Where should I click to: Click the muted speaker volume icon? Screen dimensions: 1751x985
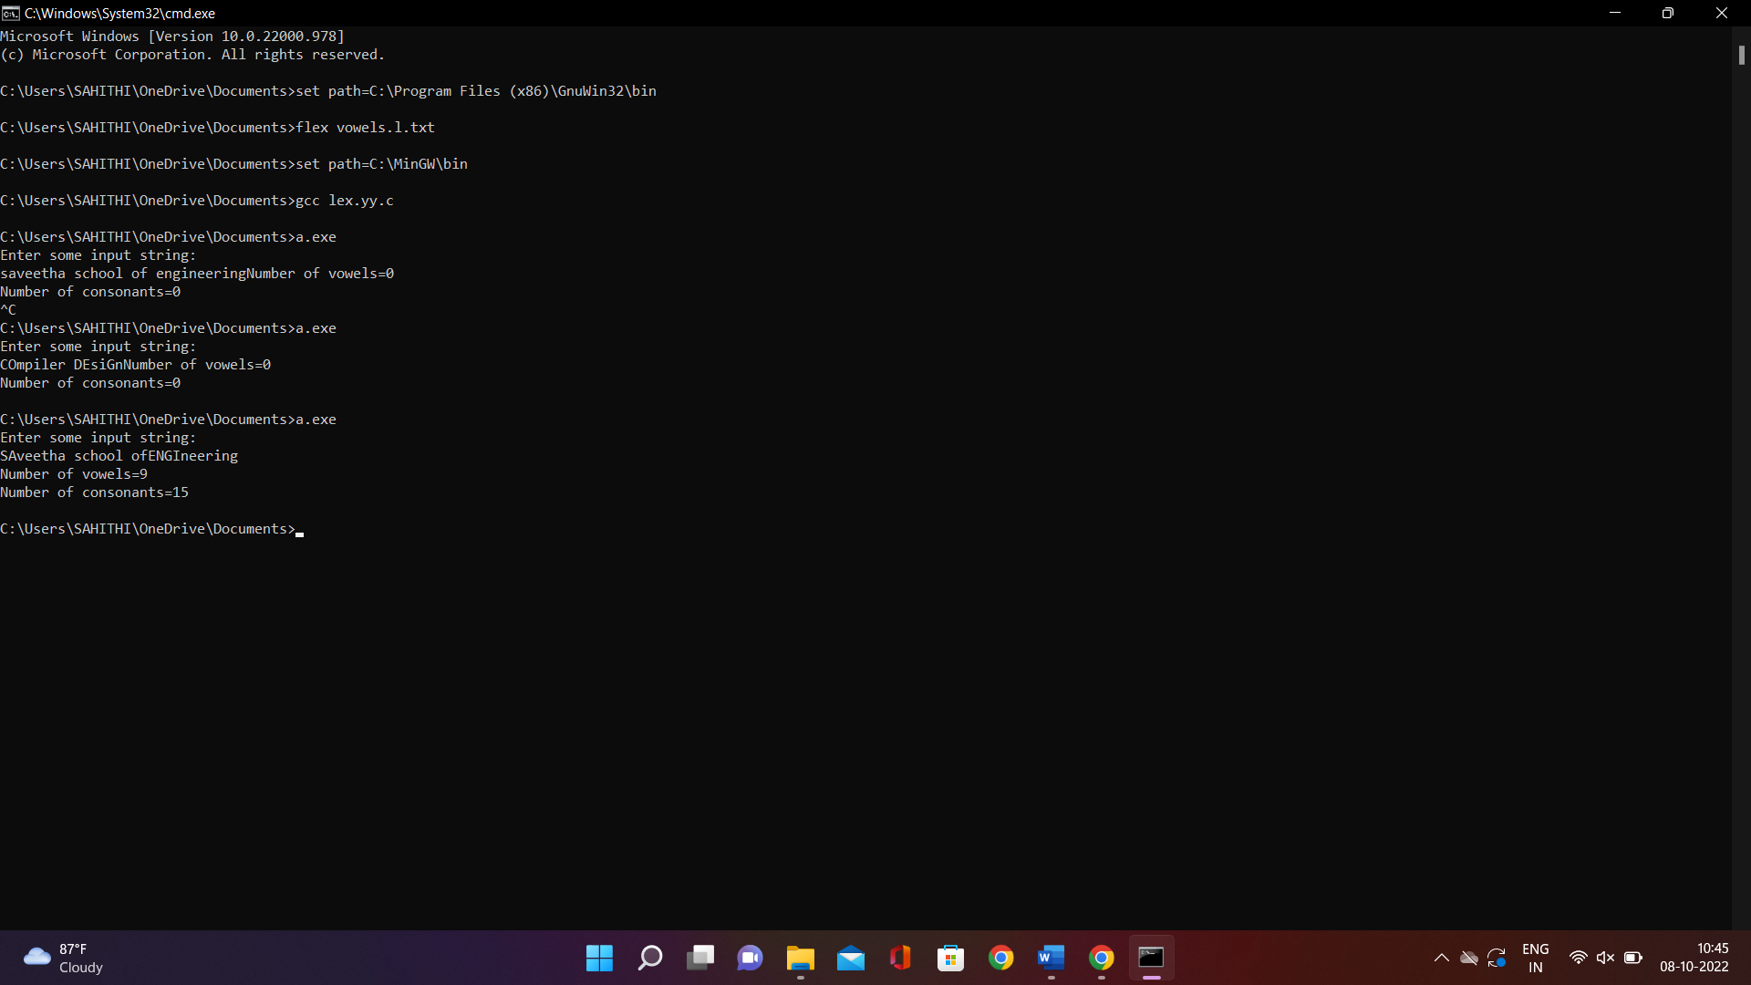pyautogui.click(x=1605, y=958)
